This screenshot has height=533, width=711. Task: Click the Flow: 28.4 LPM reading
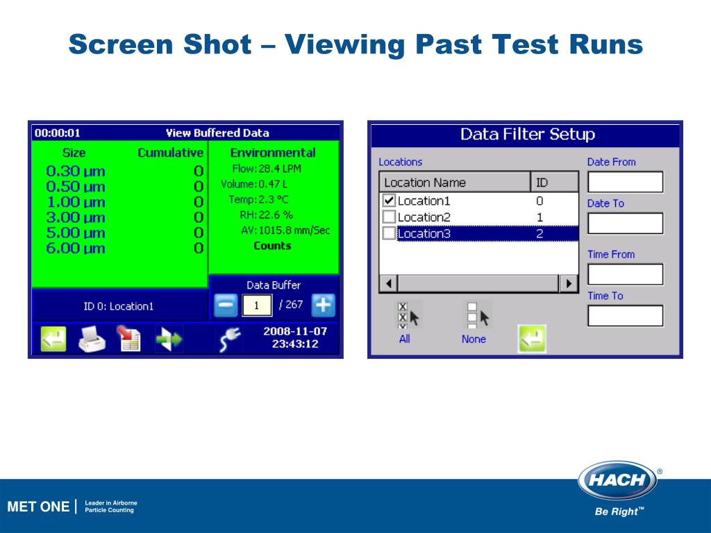[267, 169]
